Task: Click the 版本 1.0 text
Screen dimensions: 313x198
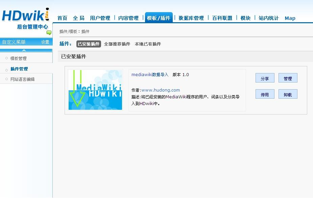Action: [x=180, y=74]
